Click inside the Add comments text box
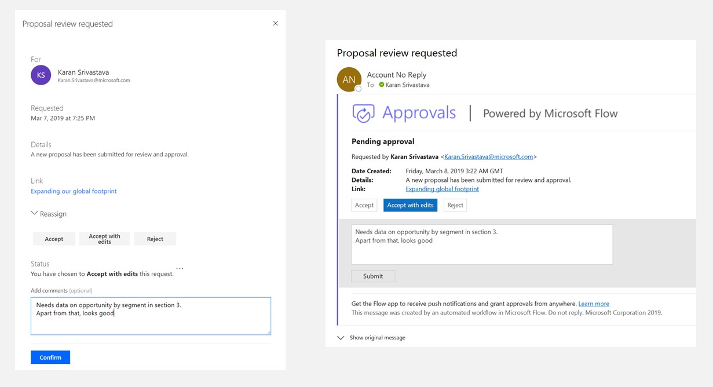Image resolution: width=713 pixels, height=387 pixels. tap(150, 316)
